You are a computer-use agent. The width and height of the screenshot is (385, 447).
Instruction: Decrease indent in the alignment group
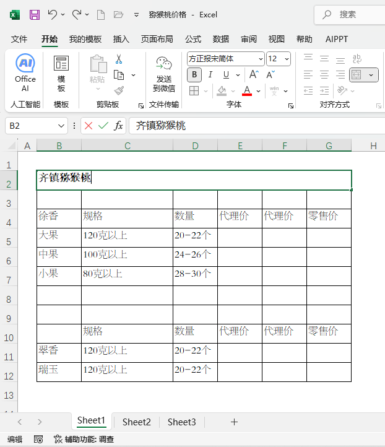tap(308, 90)
